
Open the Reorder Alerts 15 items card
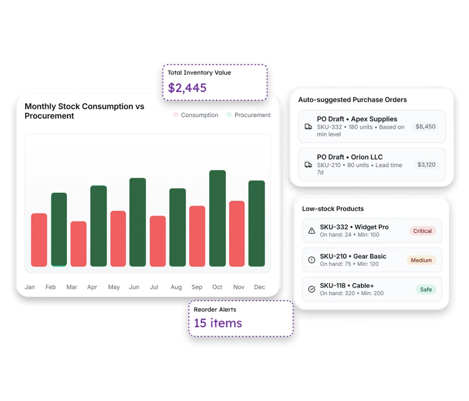[x=240, y=318]
